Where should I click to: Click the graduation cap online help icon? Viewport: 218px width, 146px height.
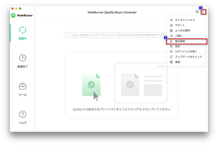[x=171, y=20]
